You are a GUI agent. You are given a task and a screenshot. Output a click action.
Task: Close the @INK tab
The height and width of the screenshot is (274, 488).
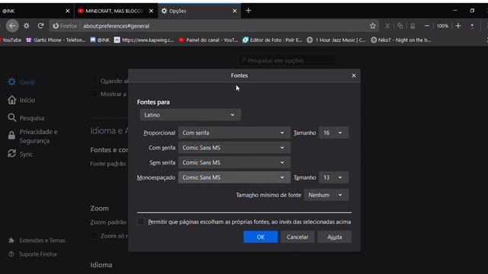tap(68, 11)
